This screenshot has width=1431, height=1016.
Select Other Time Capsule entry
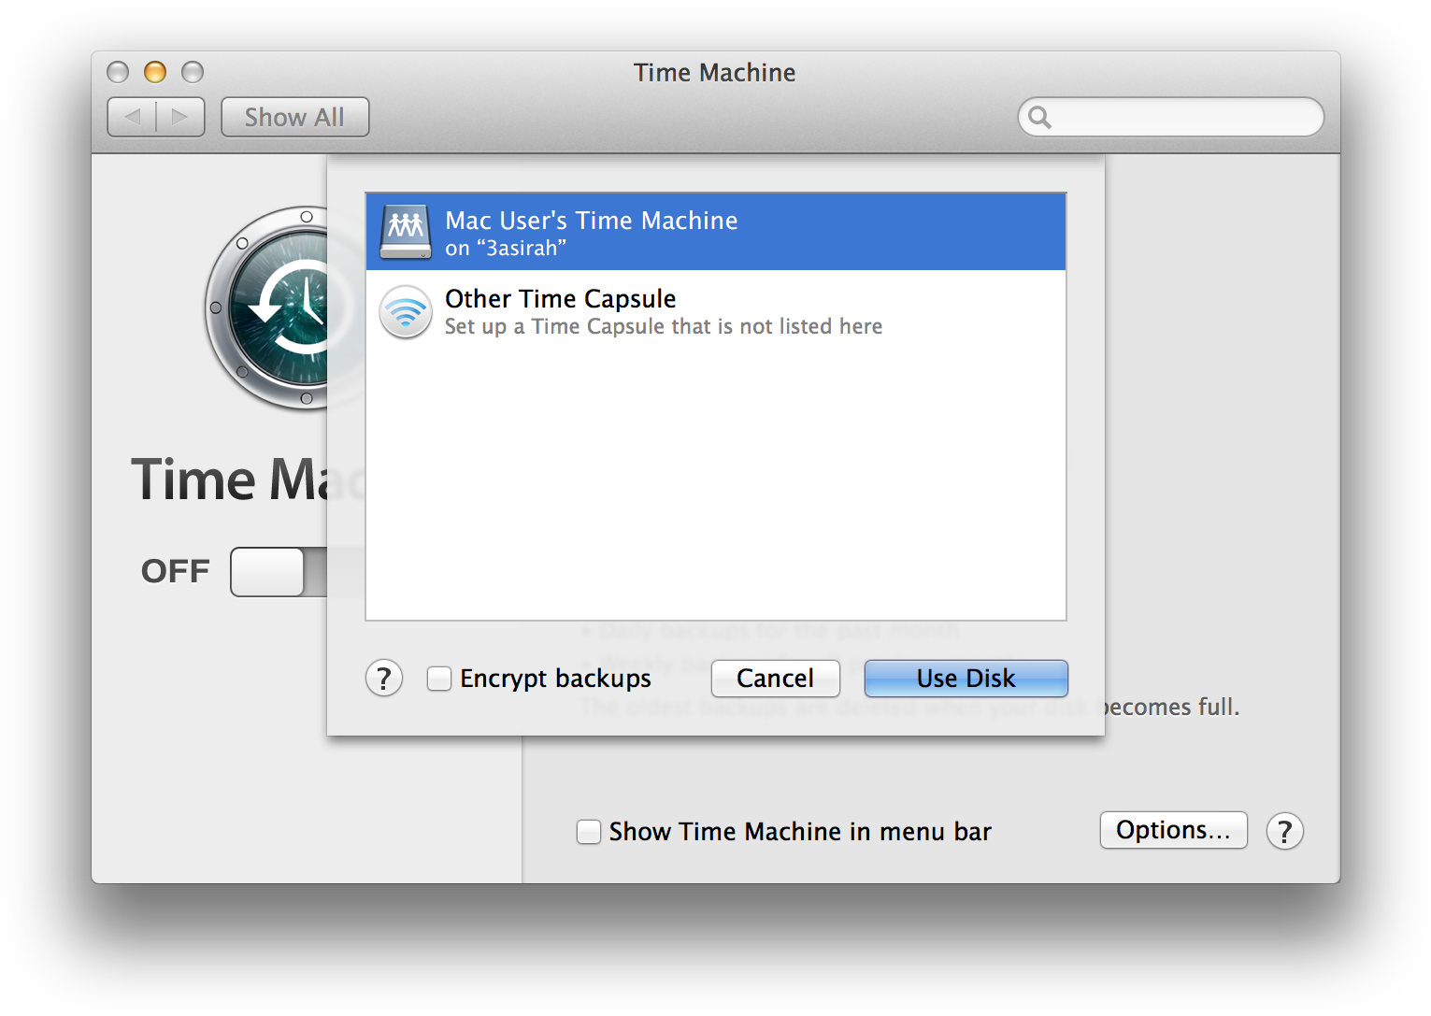pos(715,311)
